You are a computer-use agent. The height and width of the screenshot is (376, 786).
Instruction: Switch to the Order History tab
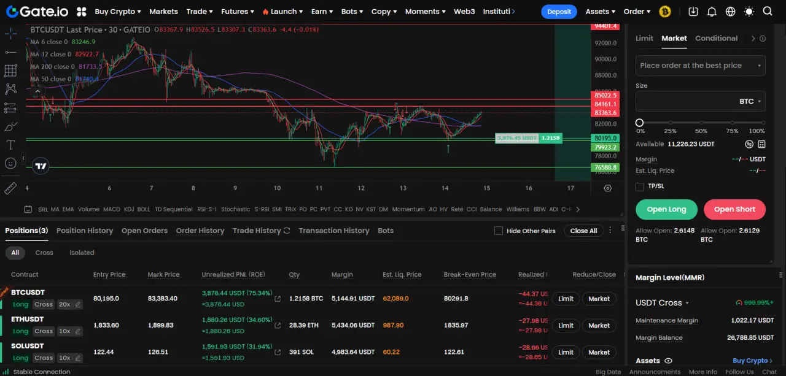tap(200, 231)
